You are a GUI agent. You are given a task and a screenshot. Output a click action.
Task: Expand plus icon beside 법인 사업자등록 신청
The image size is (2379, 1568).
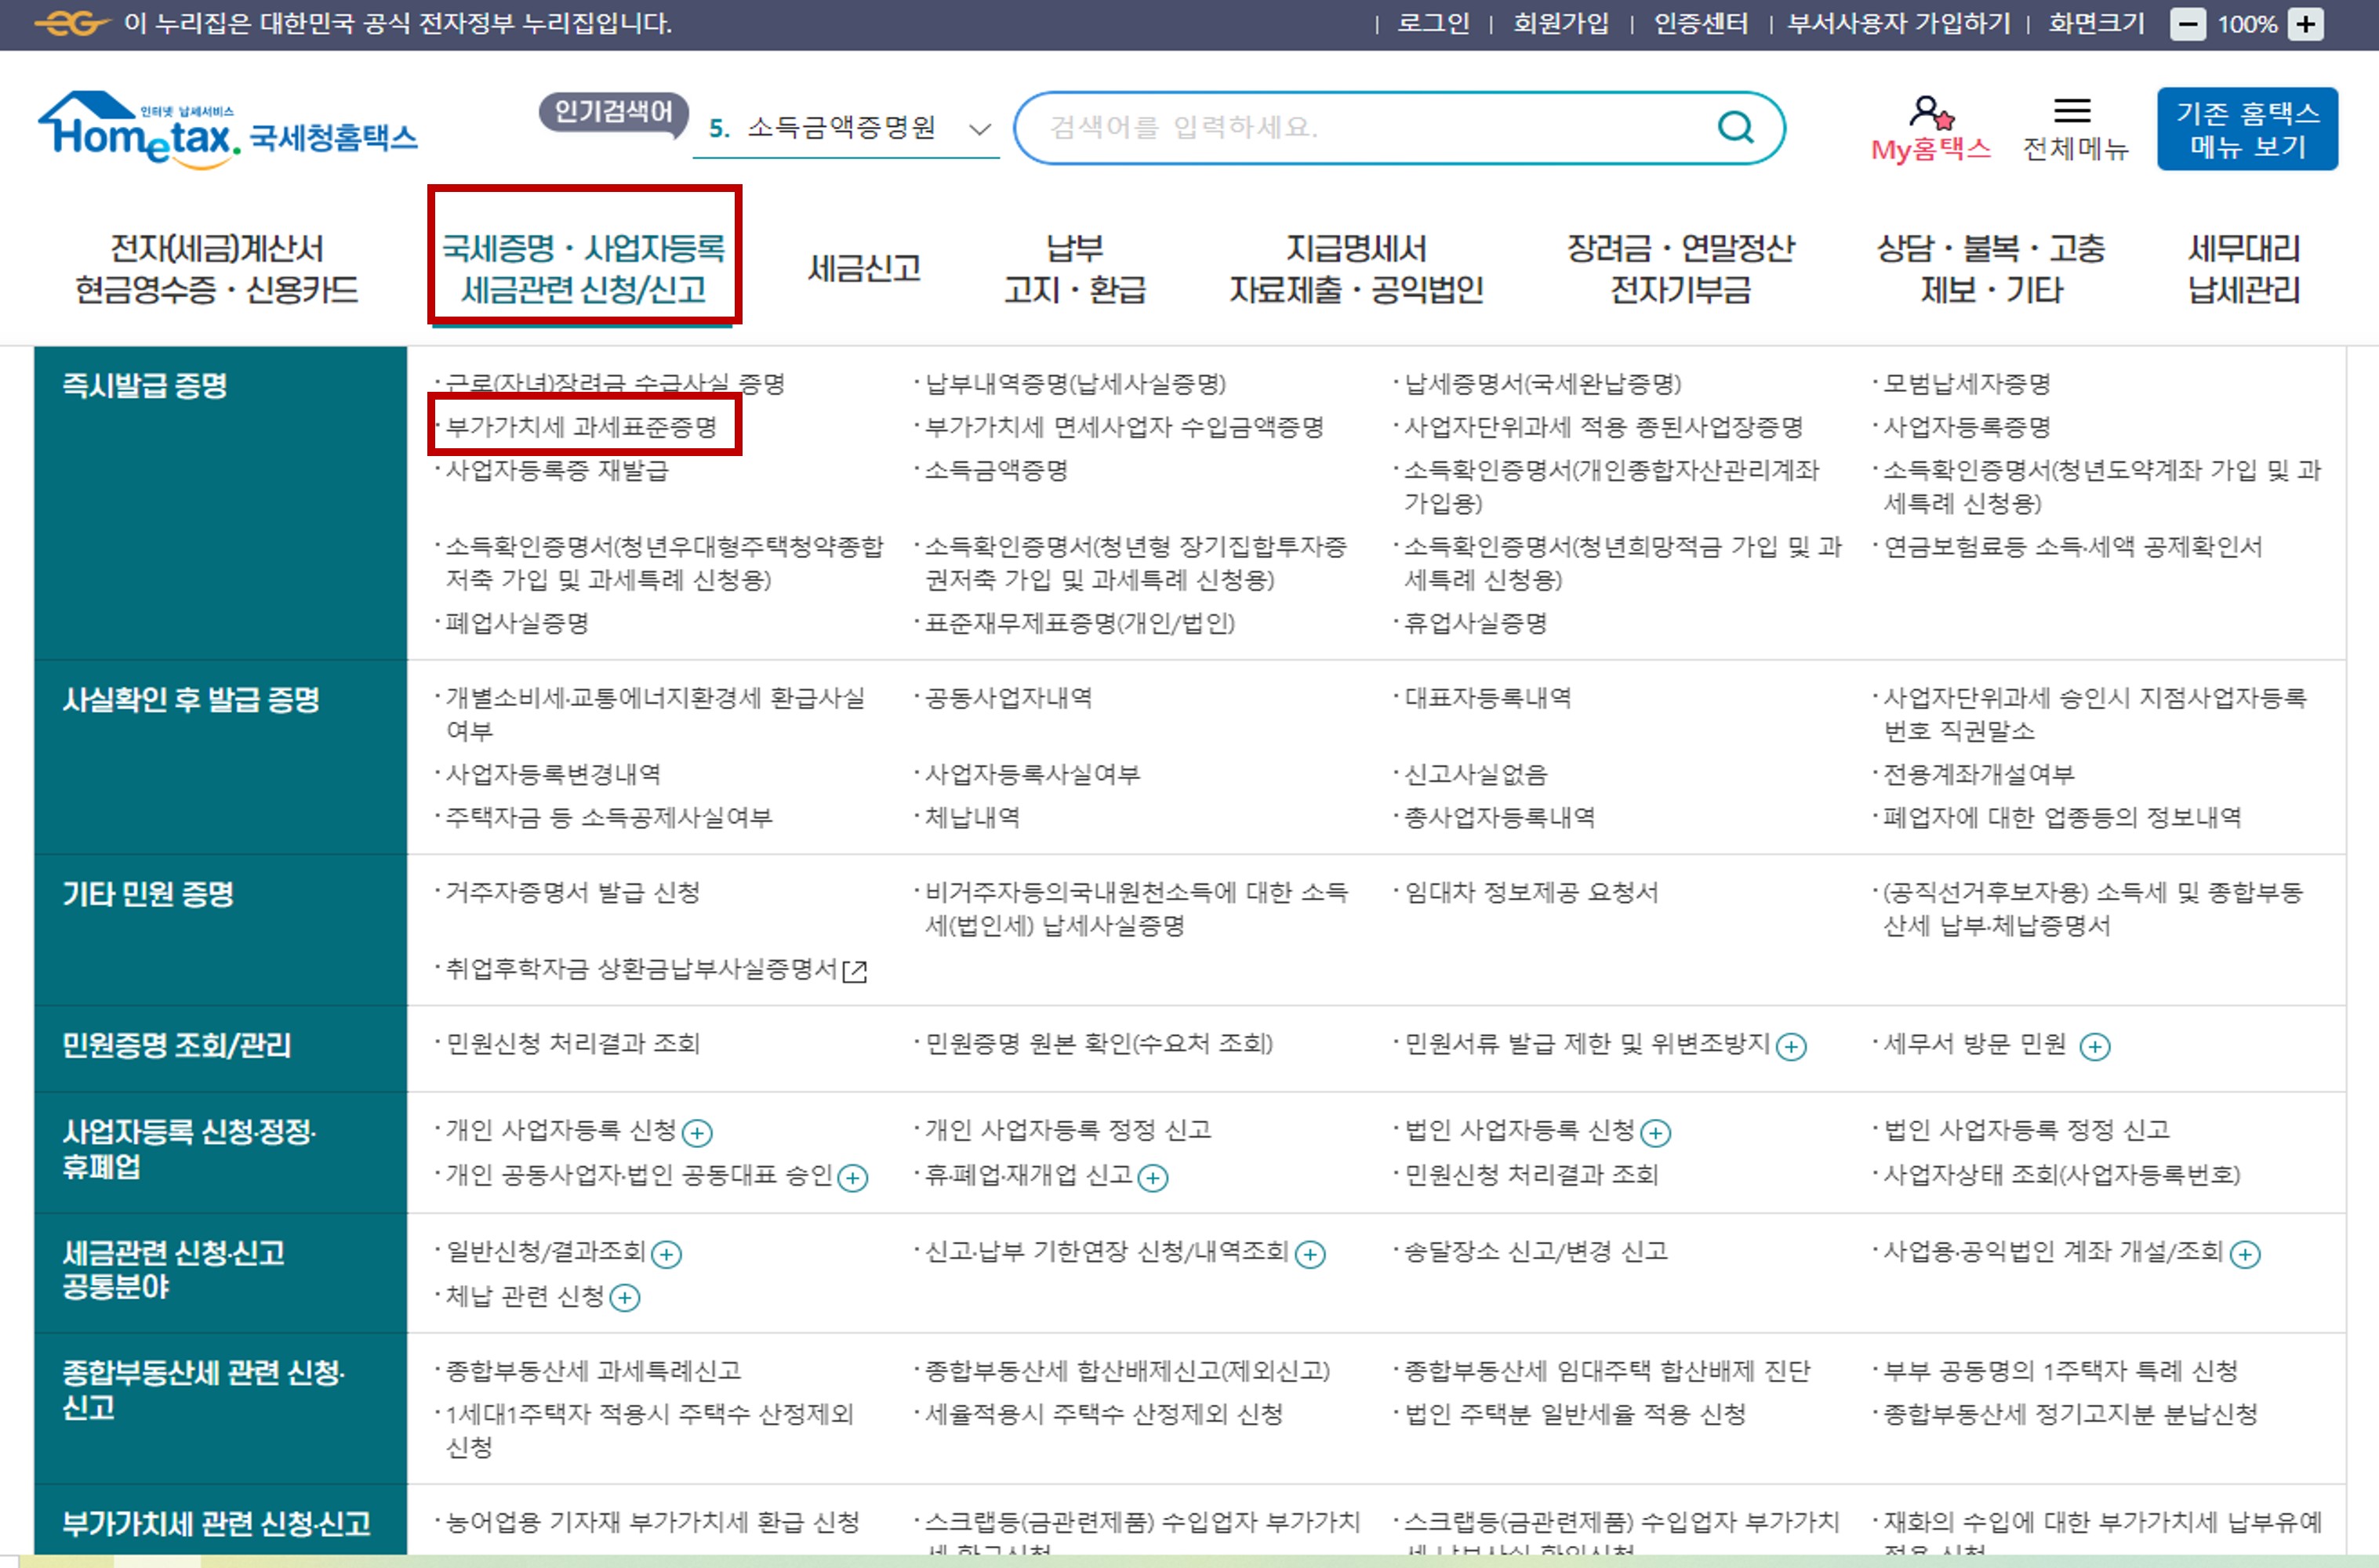[1656, 1133]
